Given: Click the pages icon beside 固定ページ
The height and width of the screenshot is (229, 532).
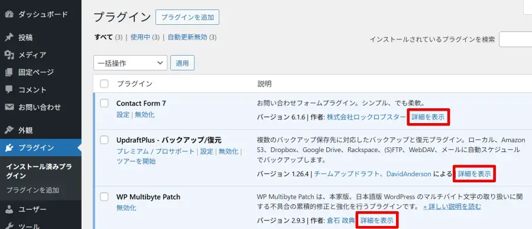Looking at the screenshot, I should 9,72.
